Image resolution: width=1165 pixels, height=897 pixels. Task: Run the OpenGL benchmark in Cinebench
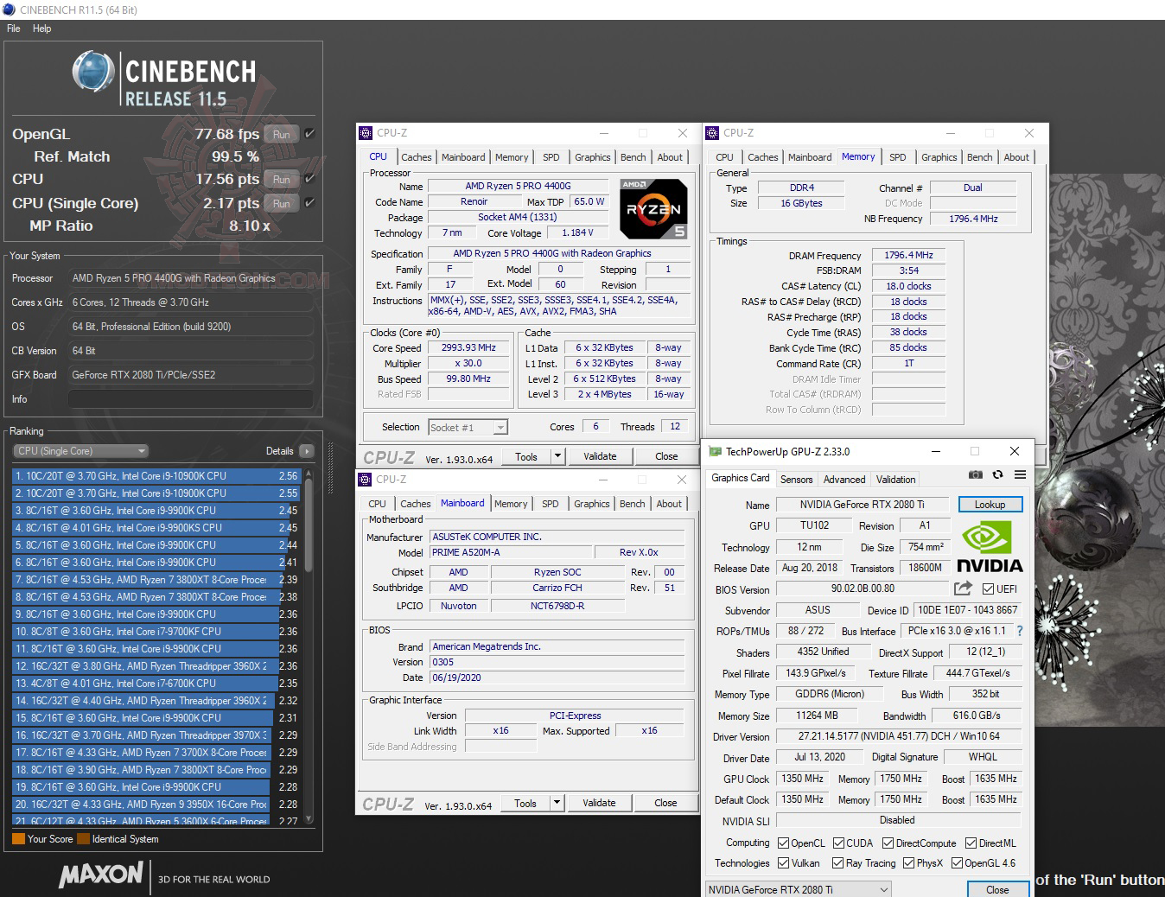click(x=281, y=134)
